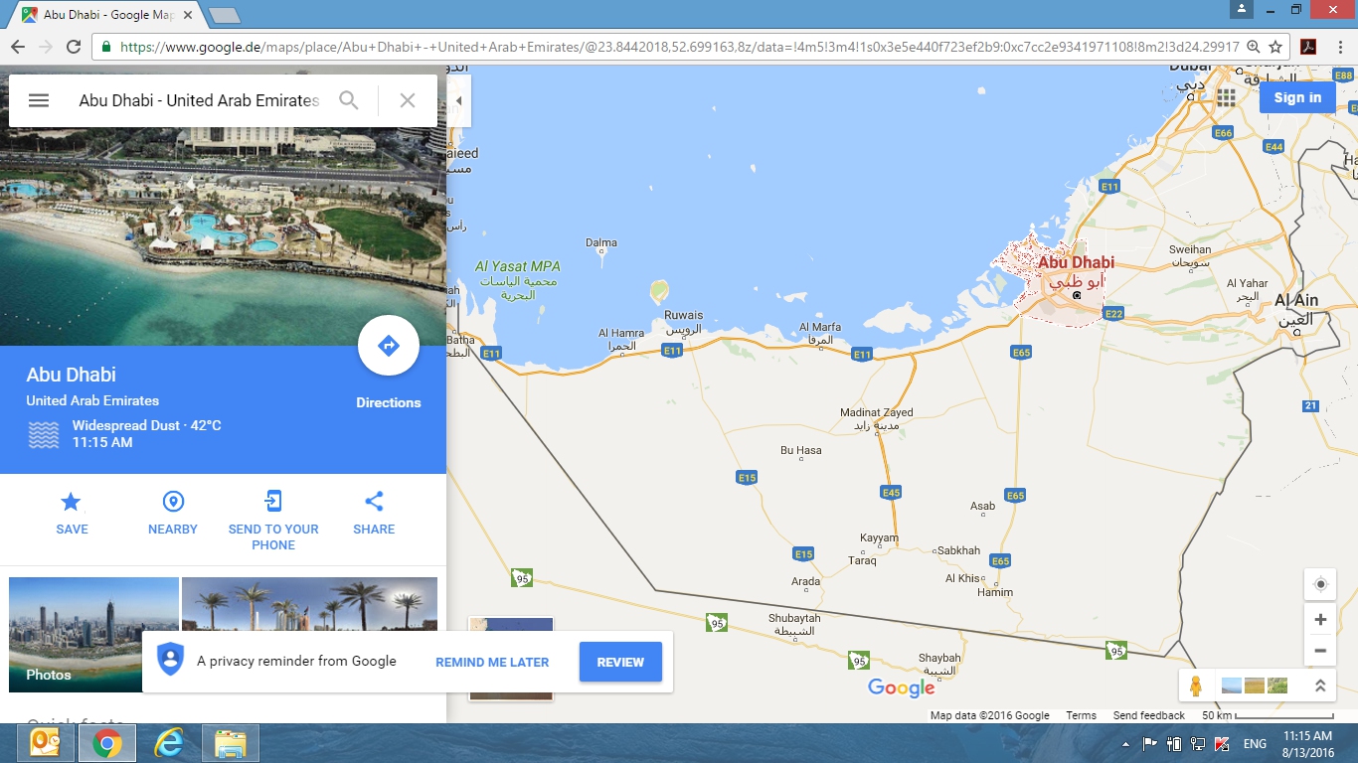Show hidden tray icons

[1126, 744]
